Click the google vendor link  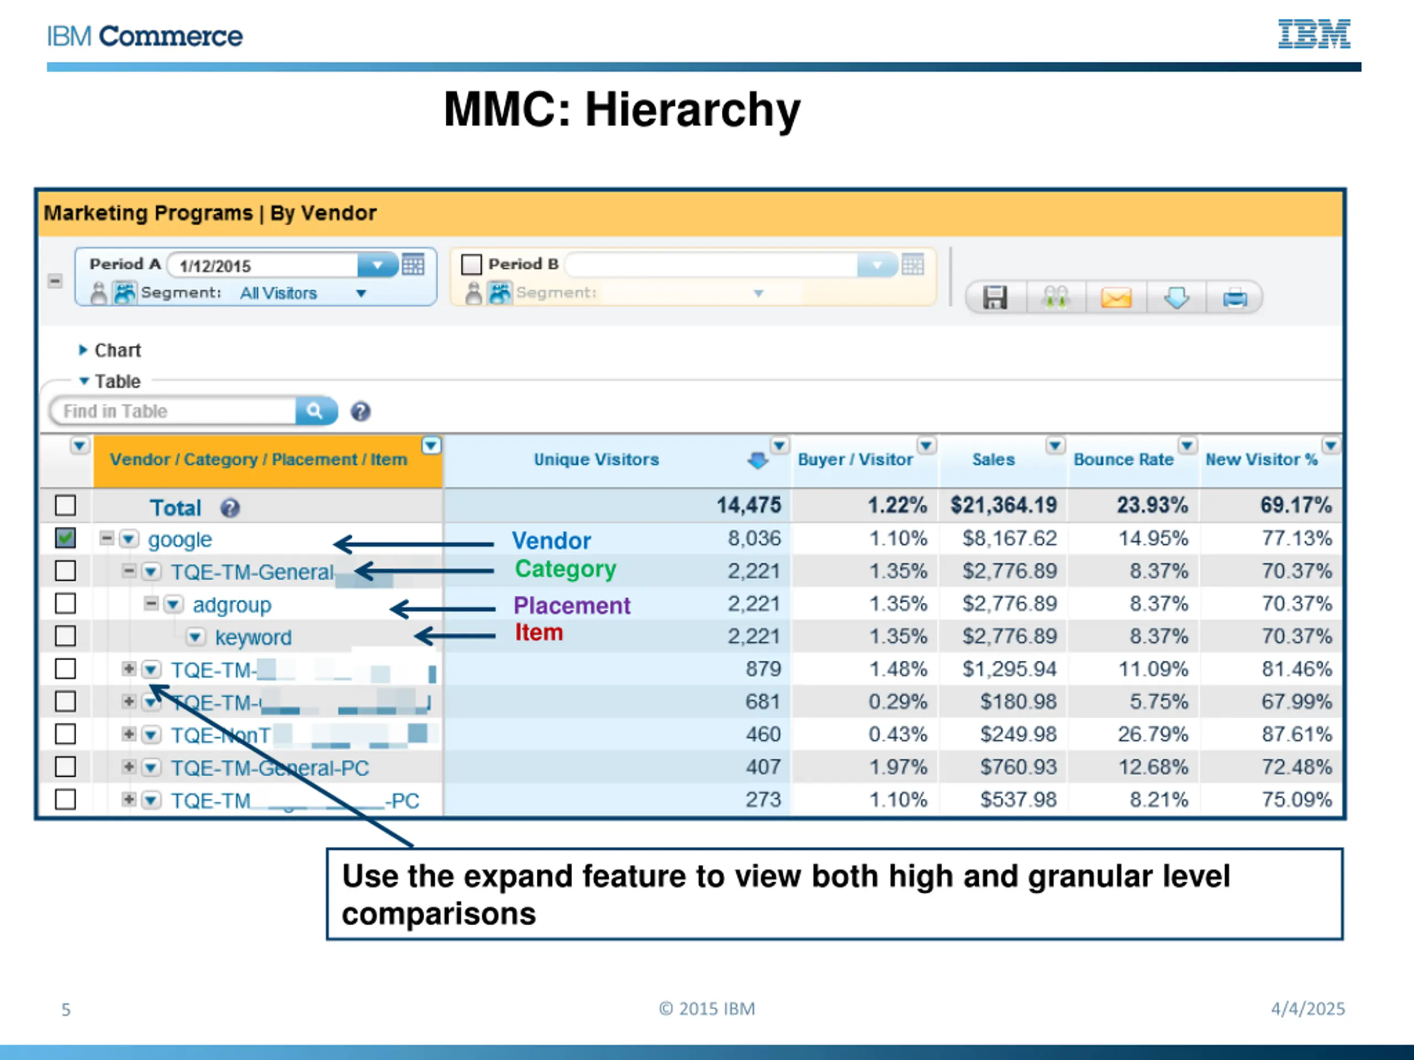(x=180, y=540)
